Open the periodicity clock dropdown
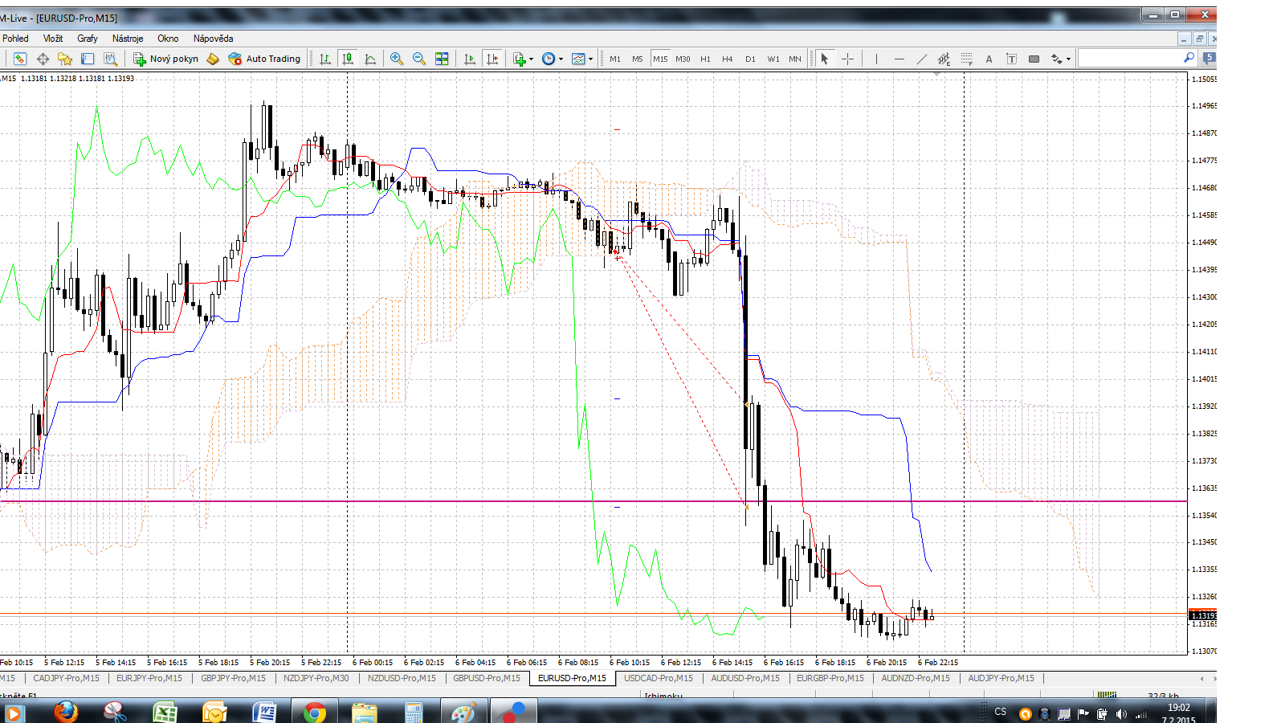 point(560,59)
